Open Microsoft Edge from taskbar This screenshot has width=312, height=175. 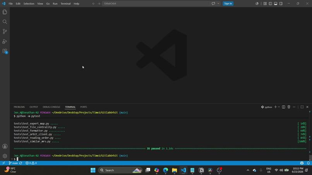(166, 170)
